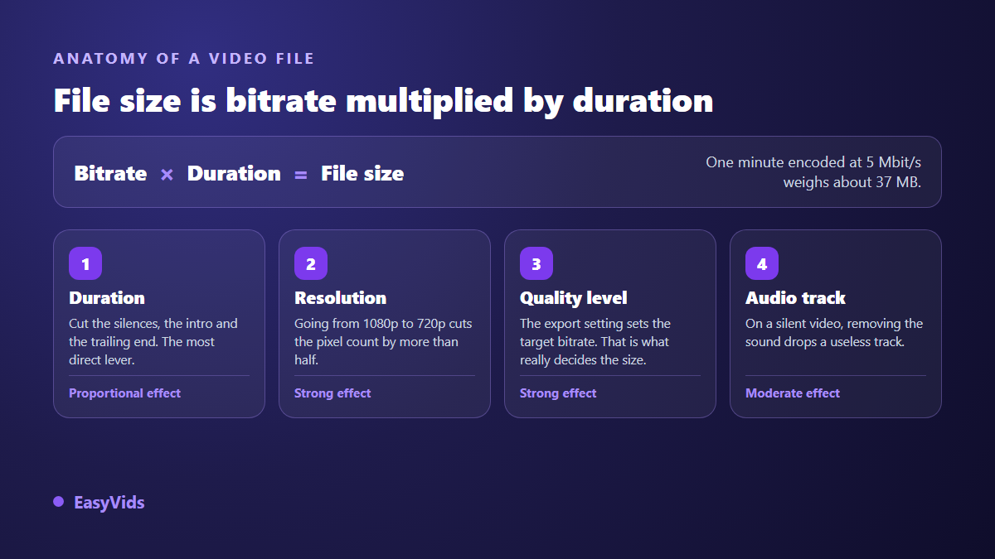Click the number 4 badge on Audio track card
Image resolution: width=995 pixels, height=559 pixels.
(x=762, y=263)
